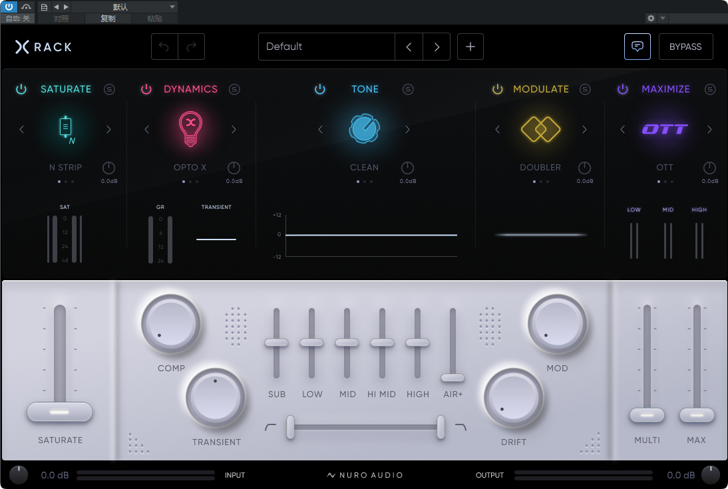
Task: Click the MULTI fader handle
Action: 647,415
